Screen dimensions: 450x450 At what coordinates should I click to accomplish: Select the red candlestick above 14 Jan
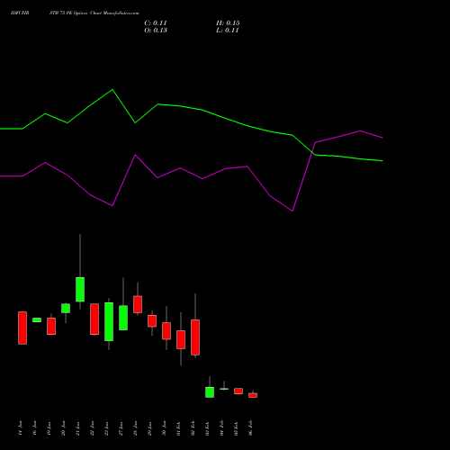tap(22, 328)
